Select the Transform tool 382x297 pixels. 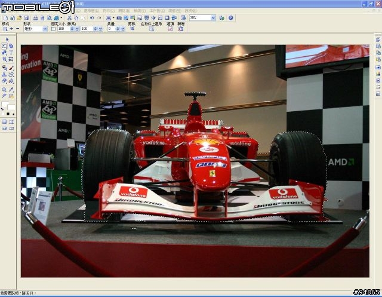(x=11, y=59)
